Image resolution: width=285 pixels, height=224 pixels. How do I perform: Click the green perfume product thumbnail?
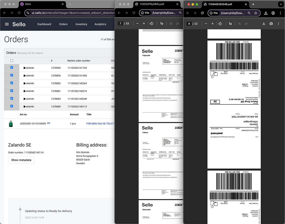(11, 123)
